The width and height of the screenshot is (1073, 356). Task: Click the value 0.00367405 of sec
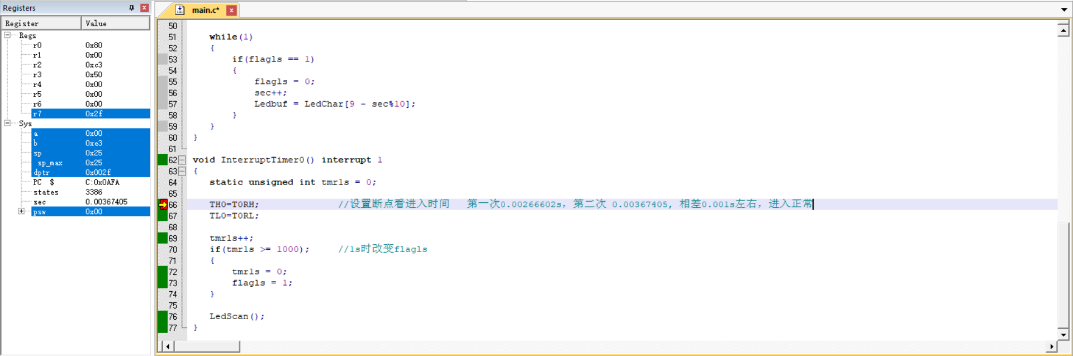pos(106,202)
